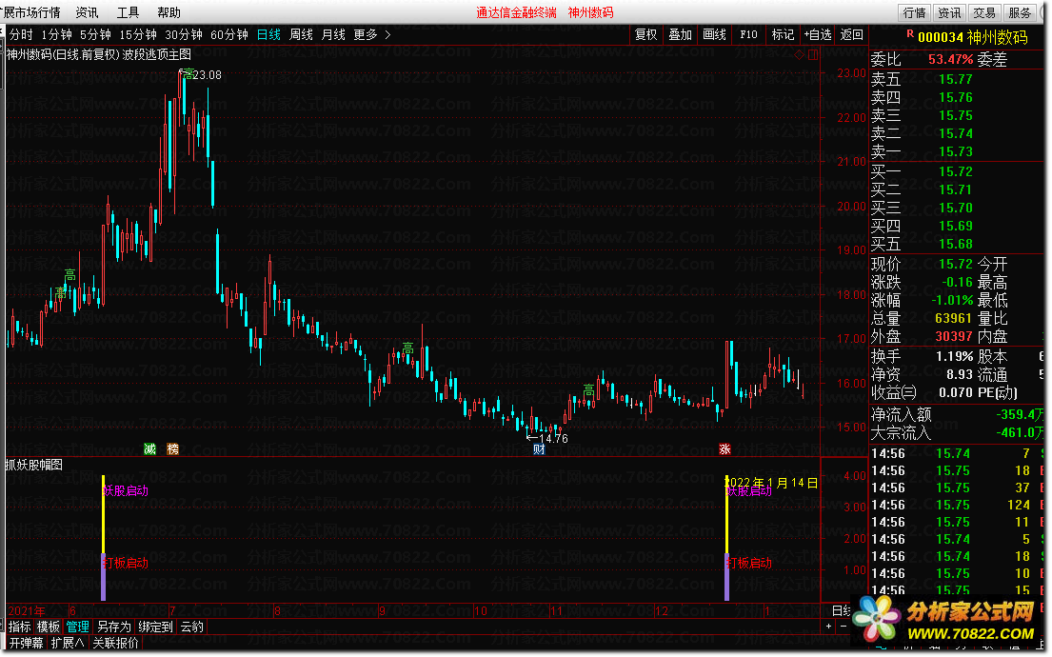Click the arrow next to 更多
Image resolution: width=1052 pixels, height=657 pixels.
point(387,35)
